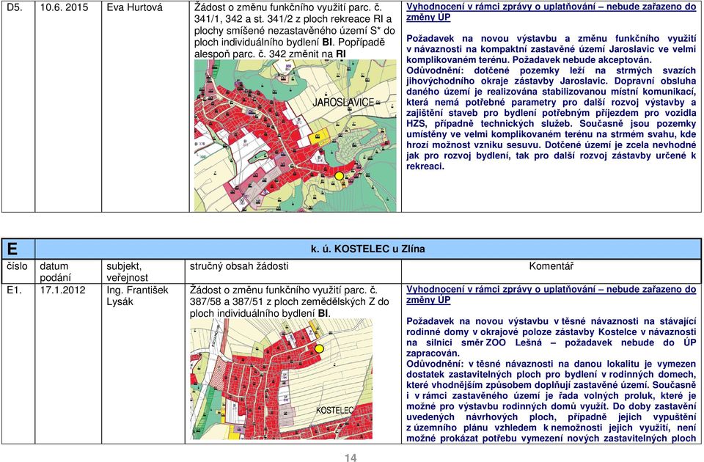Screen dimensions: 704x462
Task: Click the 'Komentář' column header
Action: coord(551,266)
